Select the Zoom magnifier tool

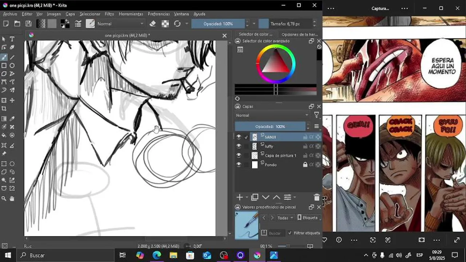click(4, 198)
